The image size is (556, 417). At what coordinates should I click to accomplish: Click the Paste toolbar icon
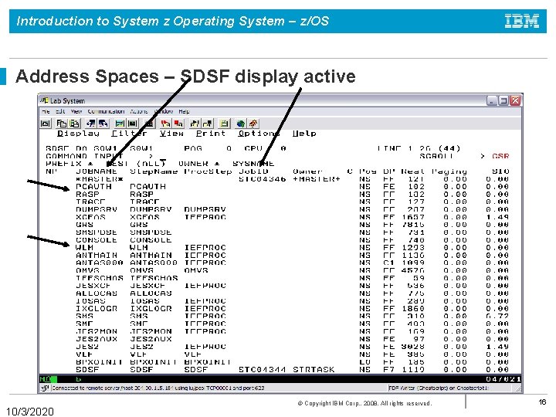tap(74, 124)
